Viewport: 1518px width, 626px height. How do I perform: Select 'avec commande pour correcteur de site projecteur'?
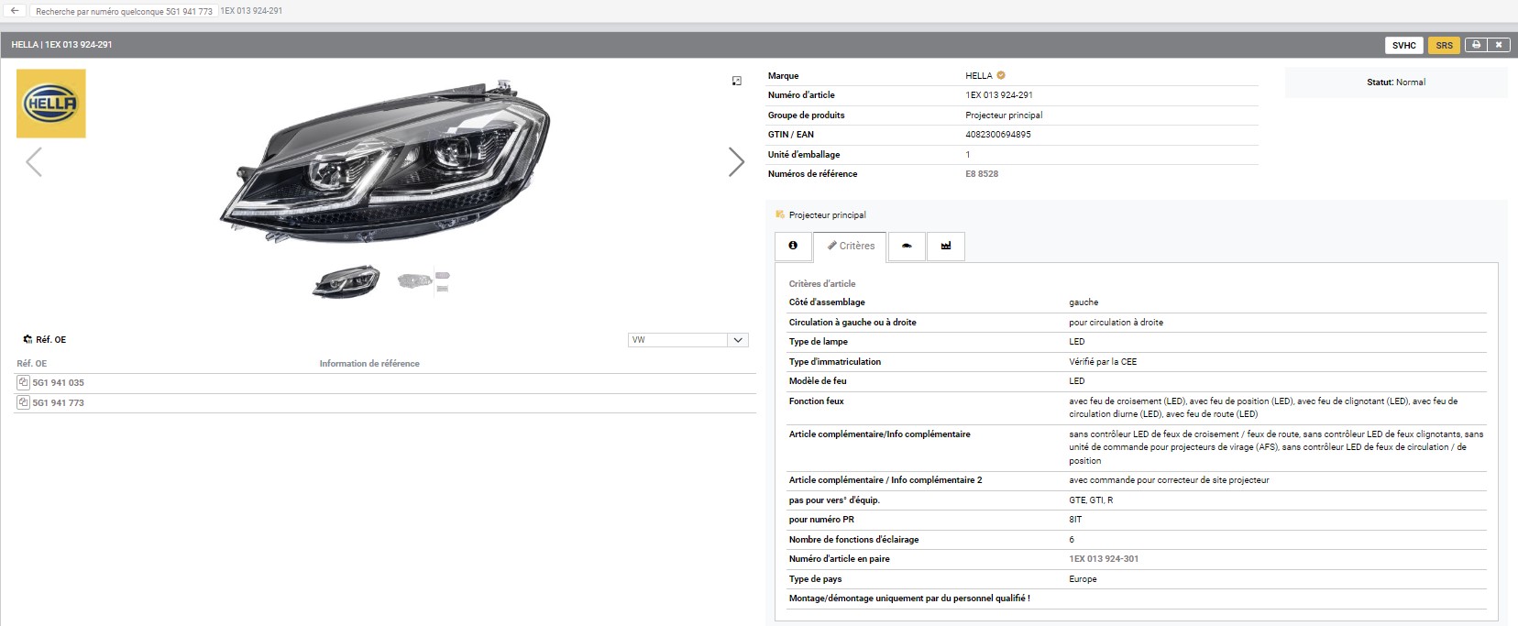coord(1169,480)
